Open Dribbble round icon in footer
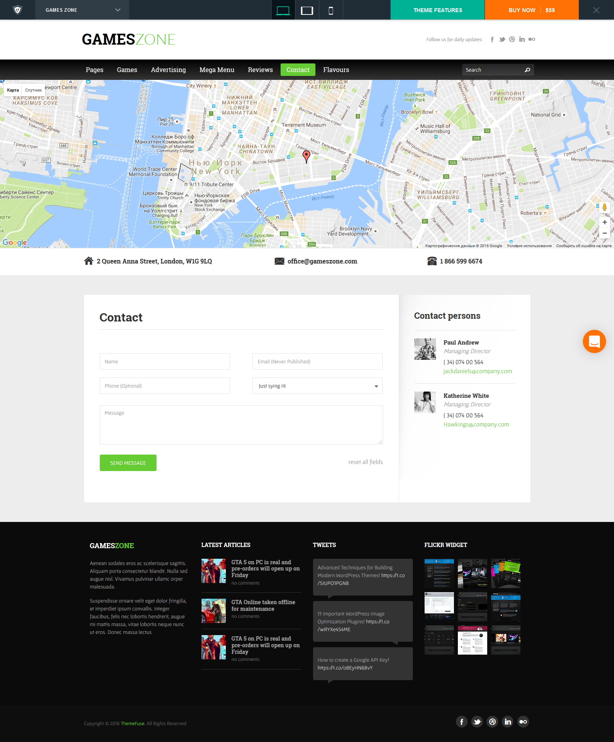Image resolution: width=614 pixels, height=742 pixels. point(492,722)
